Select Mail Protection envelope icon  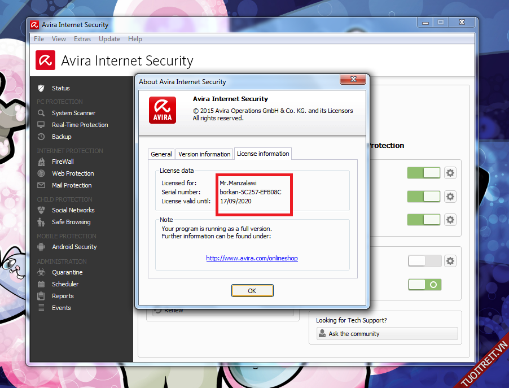click(x=41, y=185)
